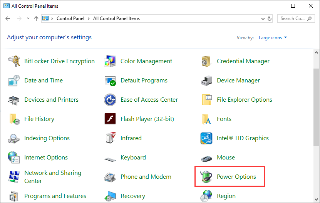
Task: Open the recent locations dropdown arrow
Action: [x=28, y=18]
